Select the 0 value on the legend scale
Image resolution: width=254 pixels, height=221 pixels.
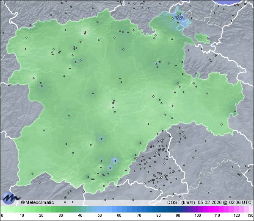pyautogui.click(x=2, y=215)
